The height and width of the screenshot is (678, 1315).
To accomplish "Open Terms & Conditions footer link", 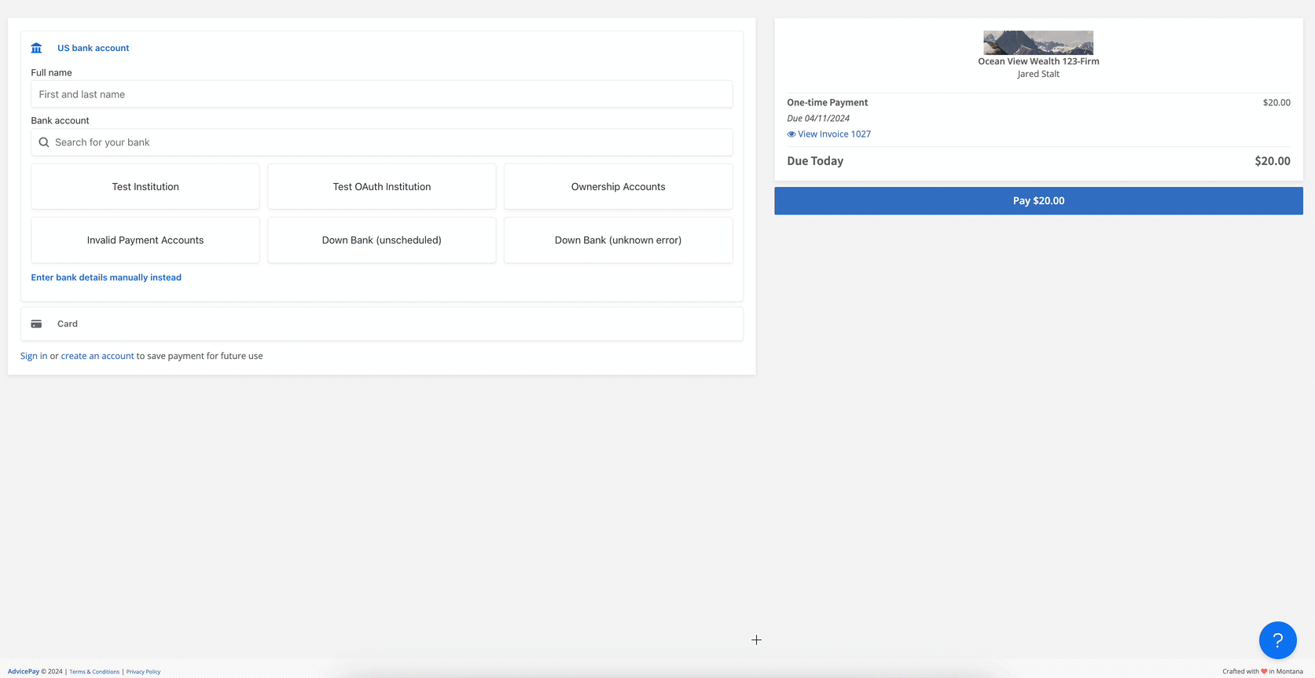I will coord(94,672).
